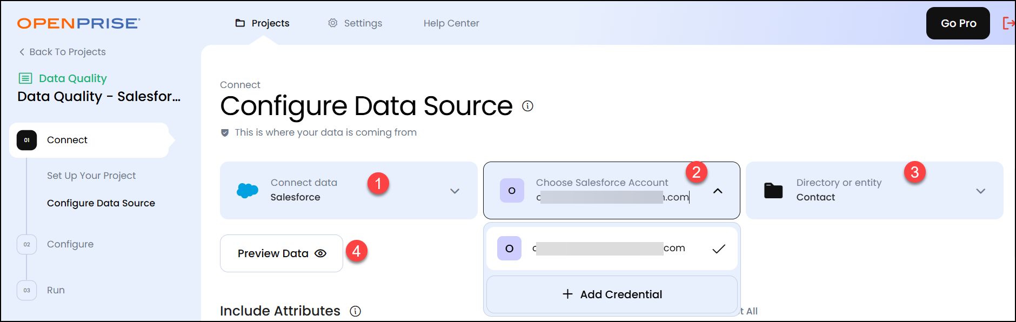Image resolution: width=1016 pixels, height=322 pixels.
Task: Open Set Up Your Project substep
Action: (91, 176)
